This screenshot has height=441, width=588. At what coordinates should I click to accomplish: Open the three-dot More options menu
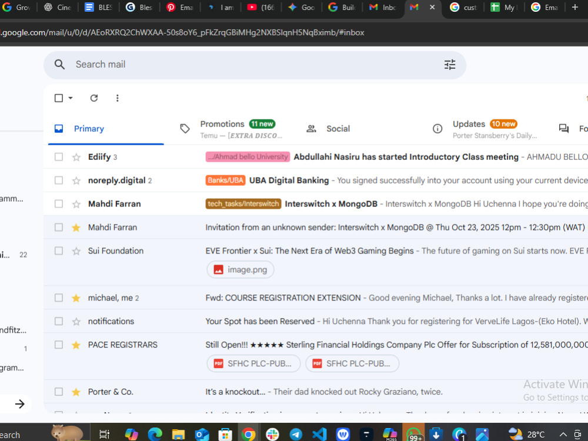[x=118, y=98]
